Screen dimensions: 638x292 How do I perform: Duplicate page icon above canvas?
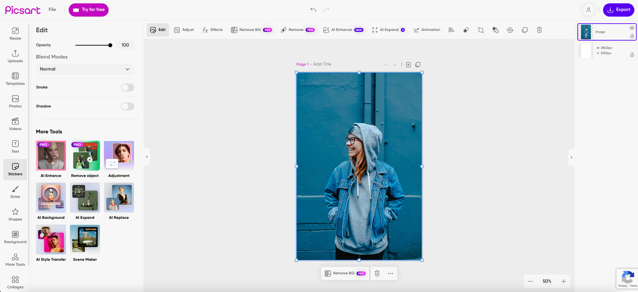point(418,64)
